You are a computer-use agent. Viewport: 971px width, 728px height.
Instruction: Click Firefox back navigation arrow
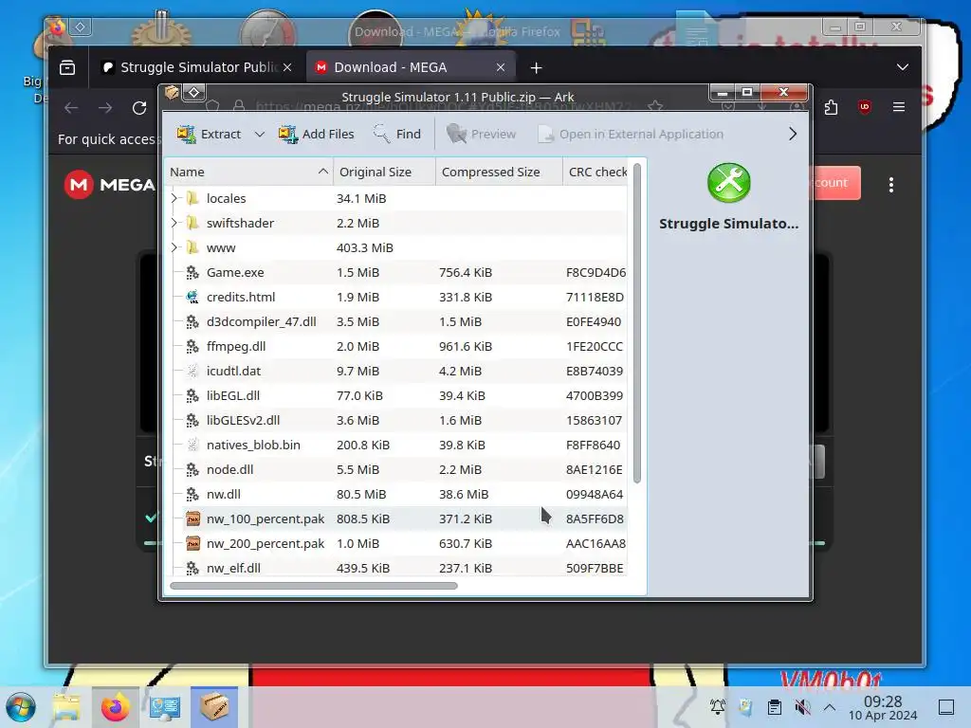[x=71, y=108]
